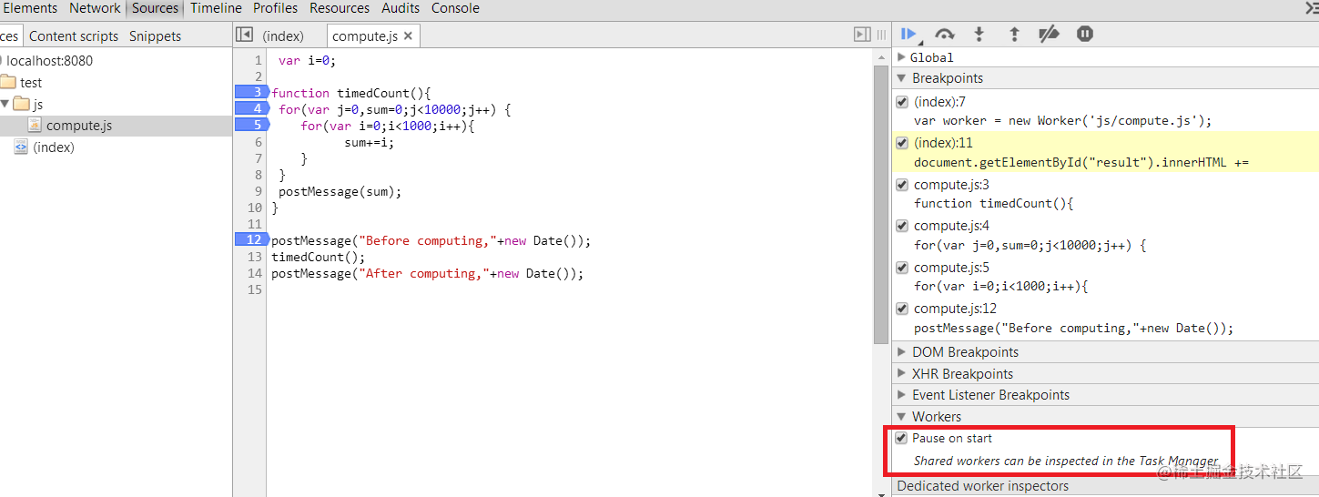The image size is (1319, 497).
Task: Hide the navigator panel icon
Action: click(x=244, y=34)
